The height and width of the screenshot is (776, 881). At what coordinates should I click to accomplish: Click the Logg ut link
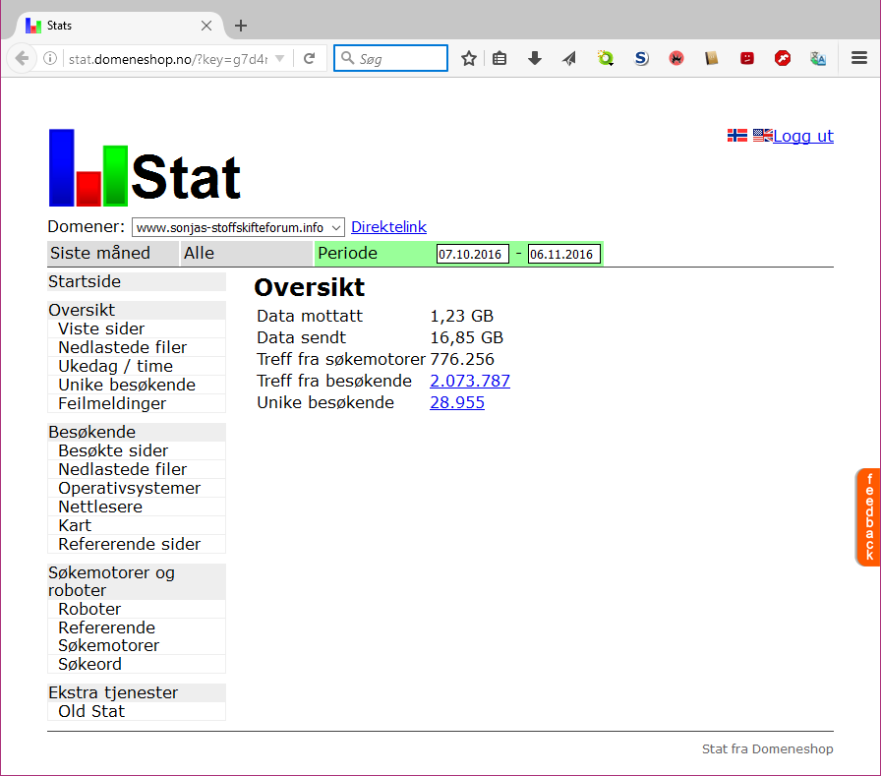(x=803, y=136)
